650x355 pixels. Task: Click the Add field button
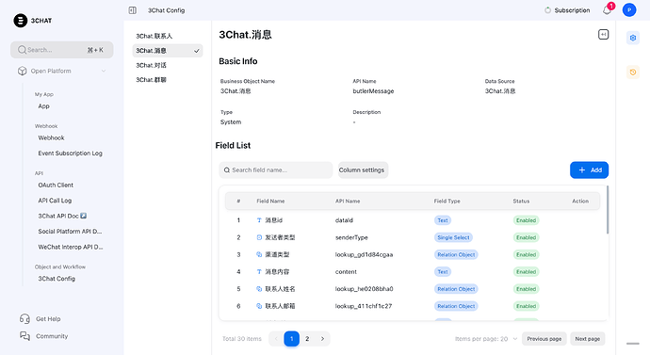point(589,169)
